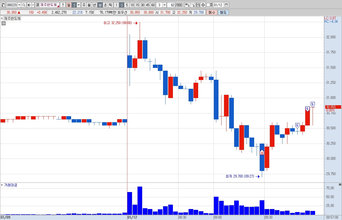The width and height of the screenshot is (342, 220).
Task: Toggle the D checkbox near the date field
Action: (208, 5)
